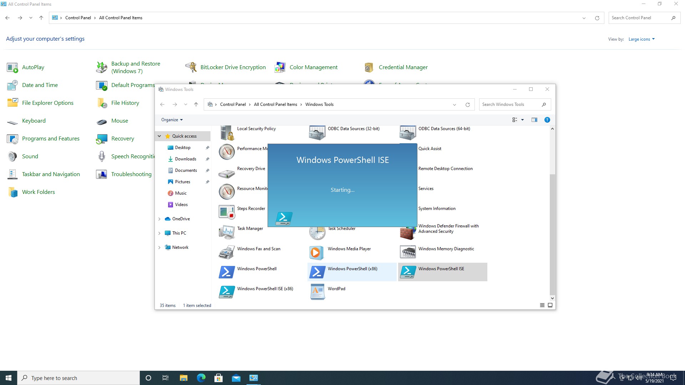Expand the This PC tree node
The image size is (685, 385).
159,233
